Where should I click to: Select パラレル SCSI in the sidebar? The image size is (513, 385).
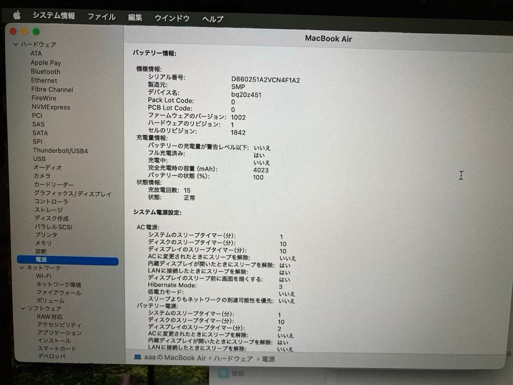tap(53, 227)
